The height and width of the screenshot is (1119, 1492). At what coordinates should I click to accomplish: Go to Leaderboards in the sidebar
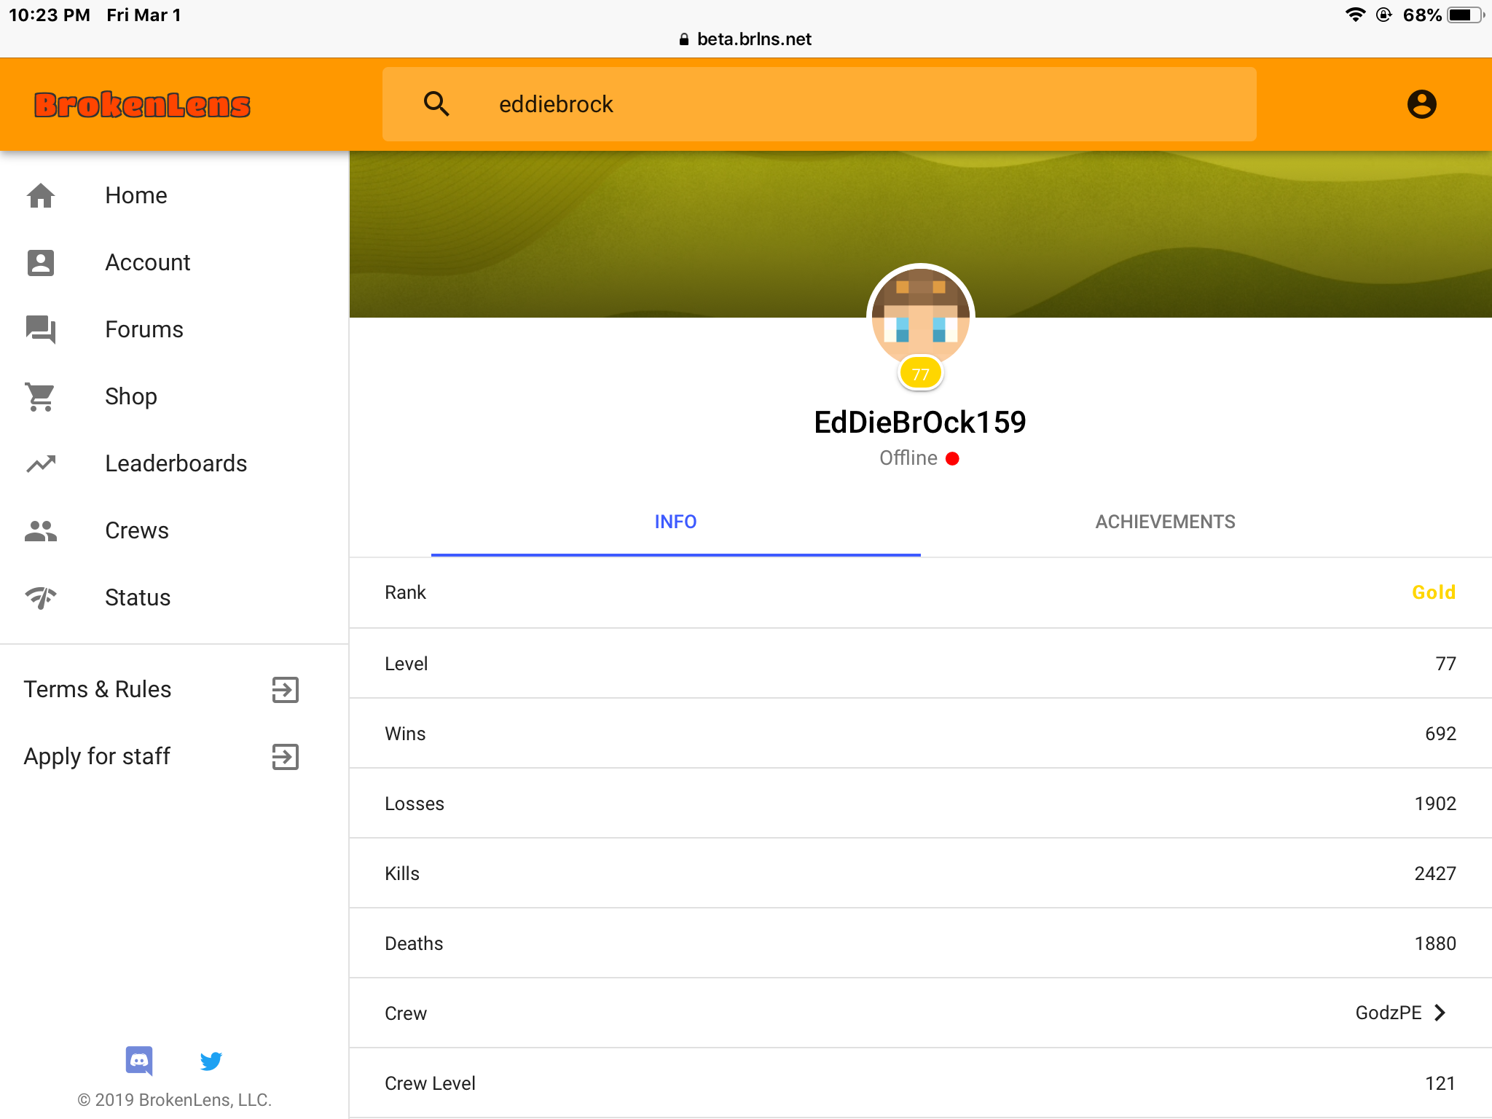click(175, 463)
